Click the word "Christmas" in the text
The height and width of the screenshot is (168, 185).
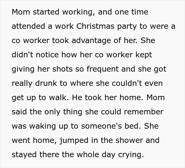tap(95, 26)
